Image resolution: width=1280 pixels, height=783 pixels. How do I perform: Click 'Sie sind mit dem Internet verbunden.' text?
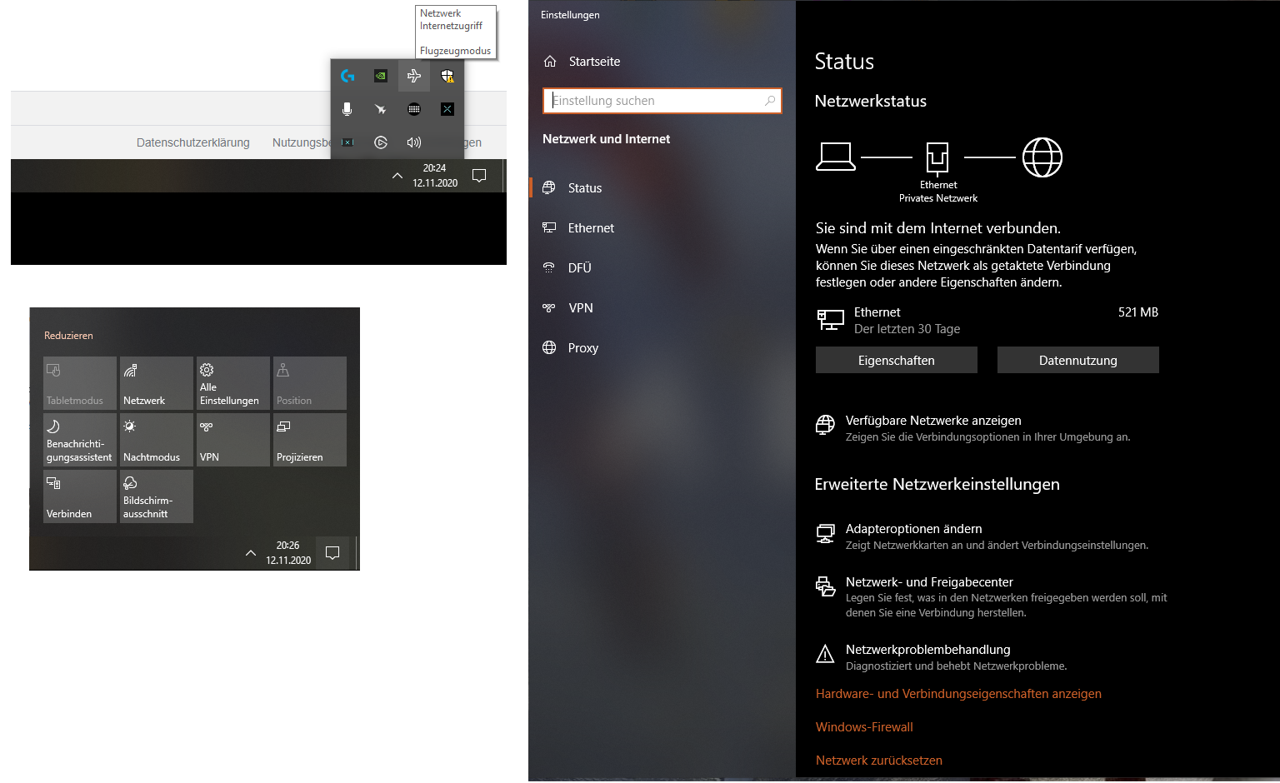(x=938, y=228)
